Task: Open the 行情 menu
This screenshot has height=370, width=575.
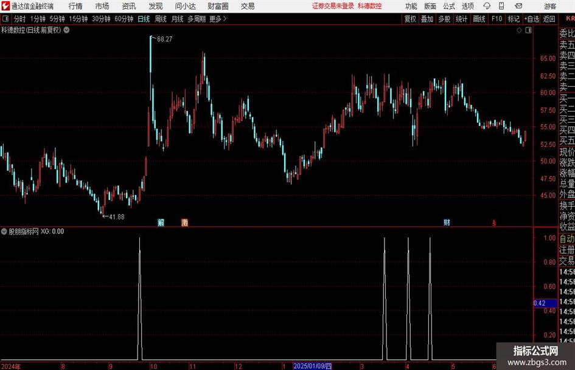Action: coord(75,6)
